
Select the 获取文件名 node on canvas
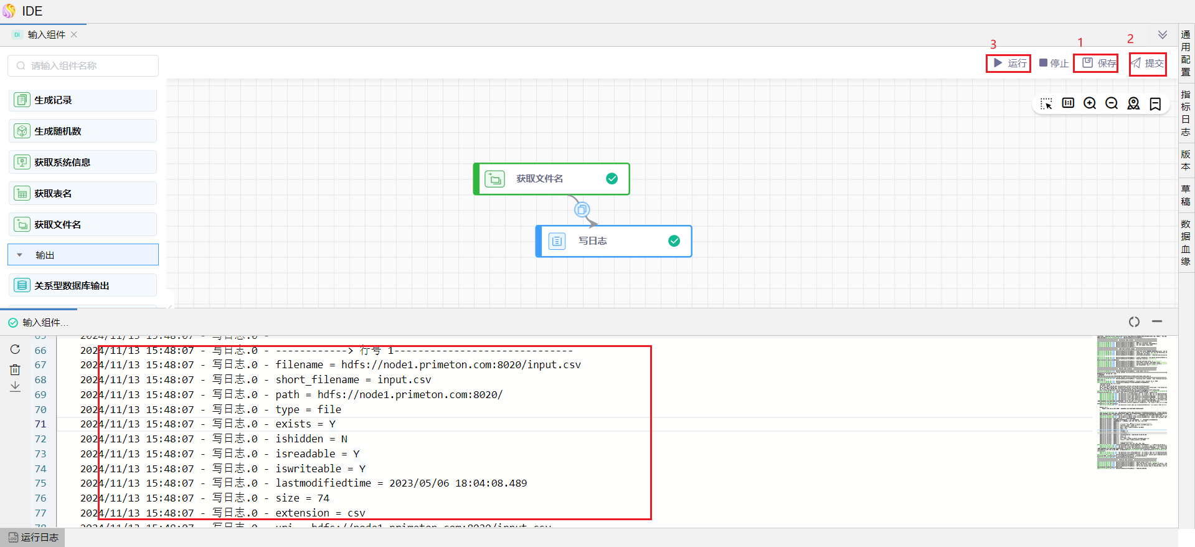pos(552,179)
